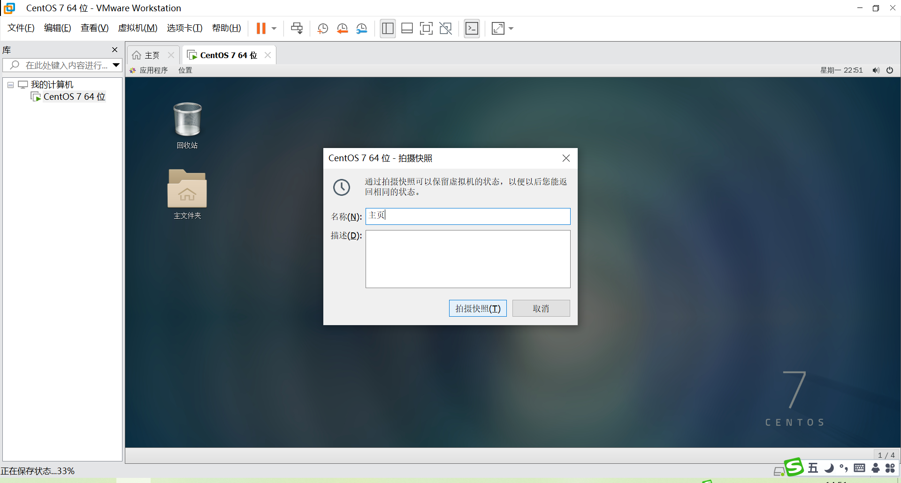Click the guest volume speaker icon
Viewport: 901px width, 483px height.
876,70
